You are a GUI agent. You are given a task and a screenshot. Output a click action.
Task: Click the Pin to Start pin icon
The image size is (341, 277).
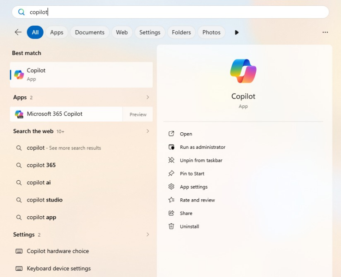point(171,174)
